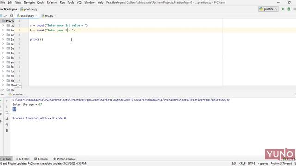This screenshot has width=296, height=166.
Task: Switch to the test.py editor tab
Action: pos(49,16)
